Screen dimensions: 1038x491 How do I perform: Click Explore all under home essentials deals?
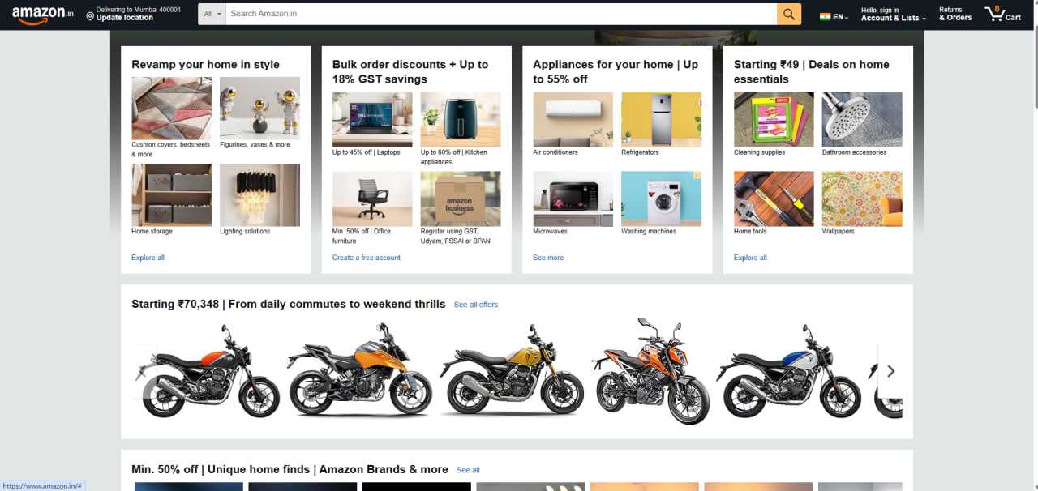coord(750,258)
